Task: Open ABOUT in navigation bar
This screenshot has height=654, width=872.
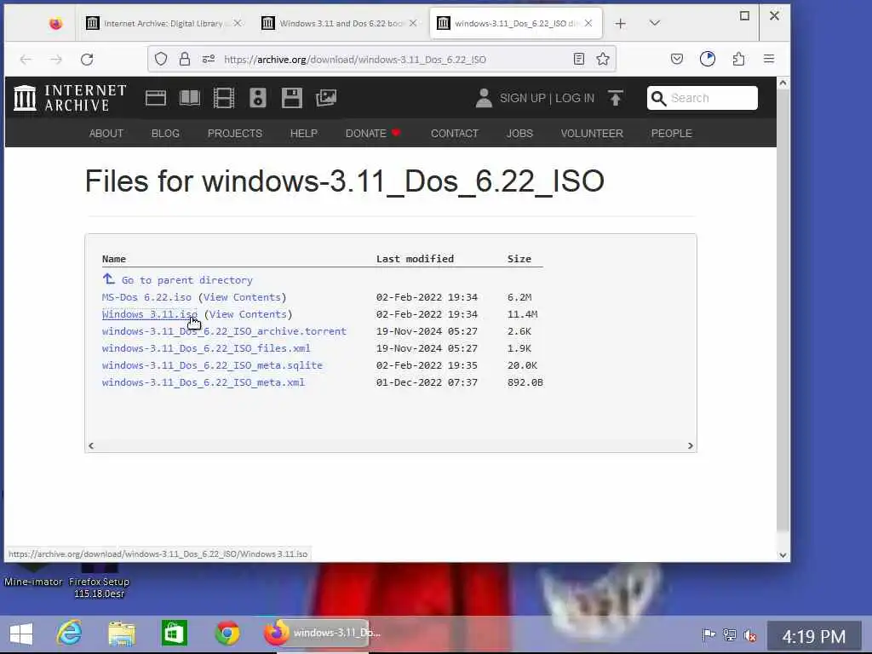Action: point(106,134)
